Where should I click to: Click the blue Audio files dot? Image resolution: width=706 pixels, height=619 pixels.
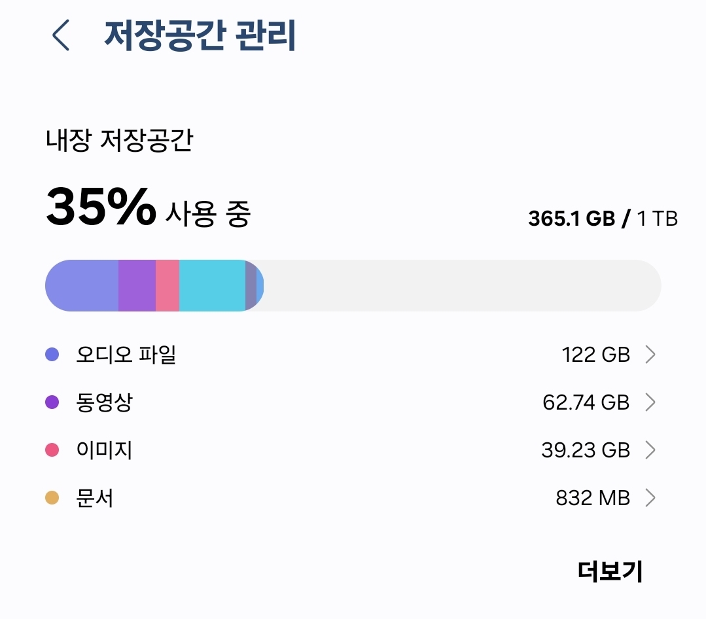(x=52, y=355)
